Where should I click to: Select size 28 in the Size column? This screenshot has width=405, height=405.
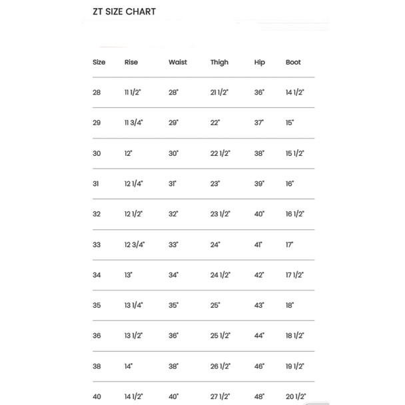pos(97,93)
